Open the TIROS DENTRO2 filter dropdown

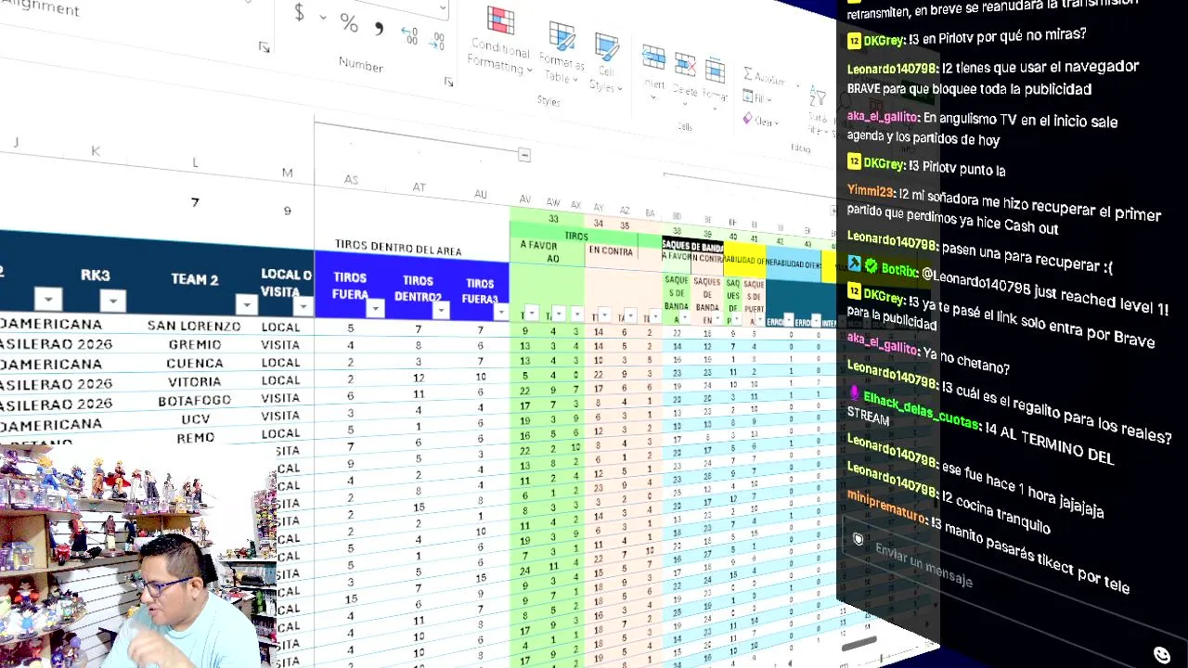441,309
